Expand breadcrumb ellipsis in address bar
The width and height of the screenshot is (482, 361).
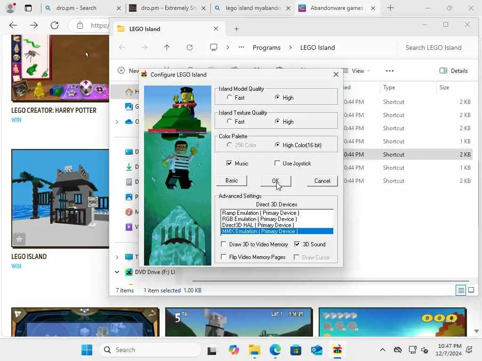click(241, 47)
